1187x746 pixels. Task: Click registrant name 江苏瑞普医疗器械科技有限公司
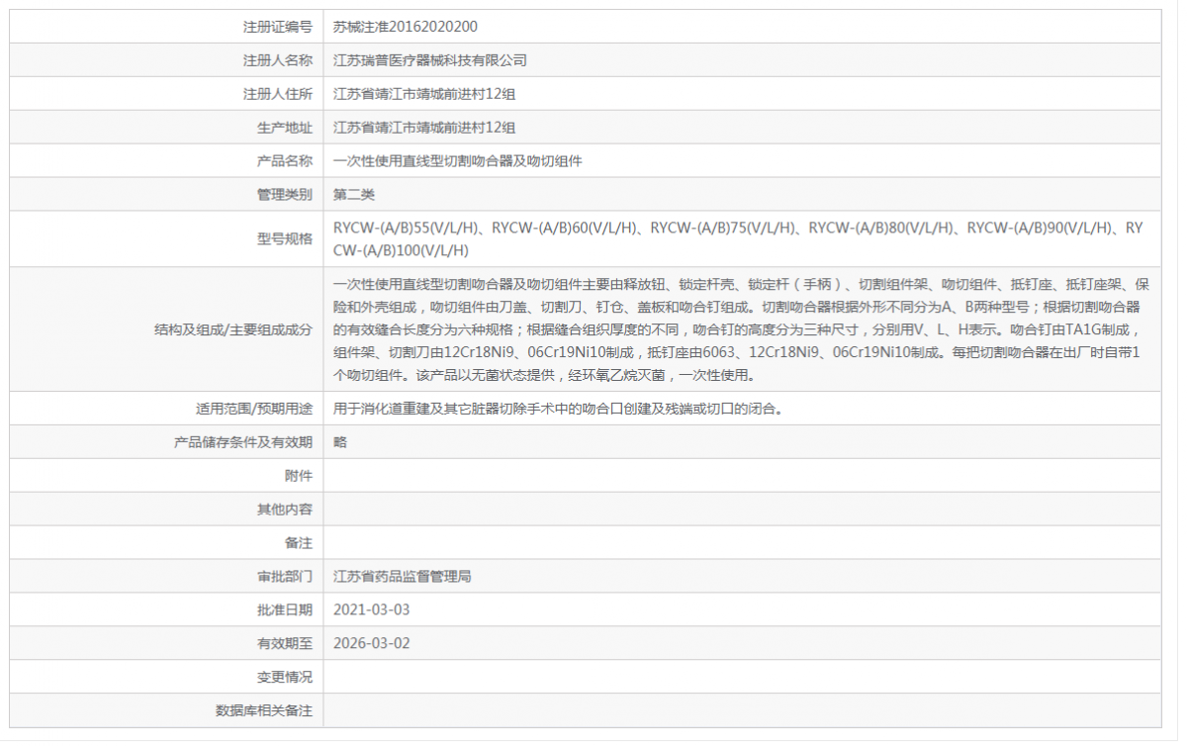pos(430,60)
